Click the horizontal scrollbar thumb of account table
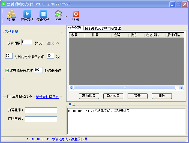This screenshot has height=143, width=189. coord(125,88)
